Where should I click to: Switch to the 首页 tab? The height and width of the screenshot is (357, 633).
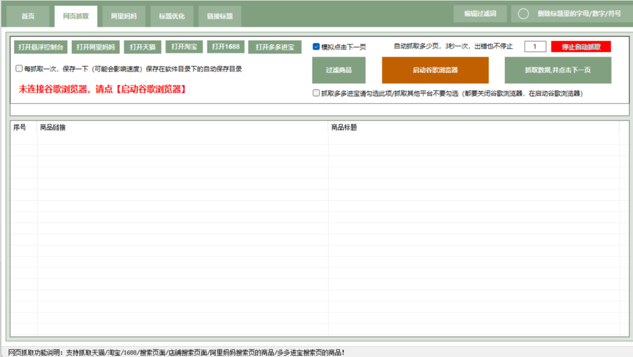(x=28, y=16)
